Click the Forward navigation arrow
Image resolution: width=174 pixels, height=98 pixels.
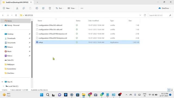click(8, 15)
